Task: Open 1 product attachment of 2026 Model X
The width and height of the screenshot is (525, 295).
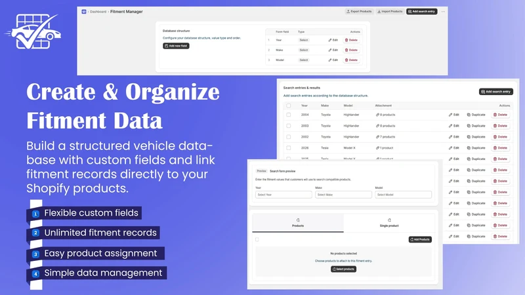Action: tap(385, 148)
